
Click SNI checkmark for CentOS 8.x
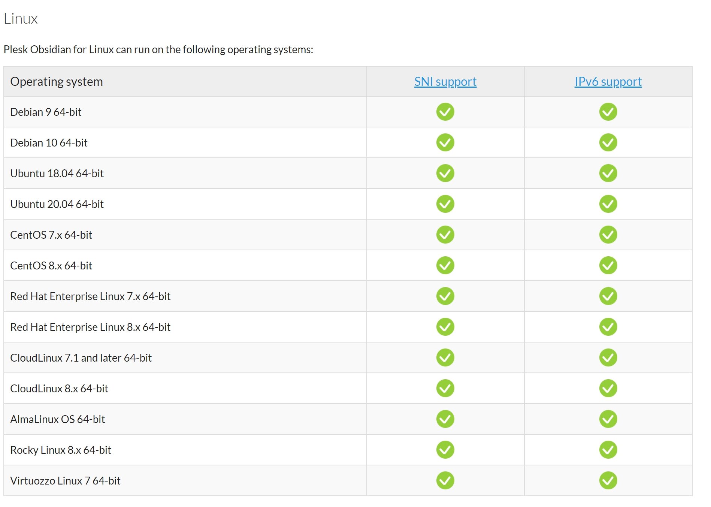[445, 265]
